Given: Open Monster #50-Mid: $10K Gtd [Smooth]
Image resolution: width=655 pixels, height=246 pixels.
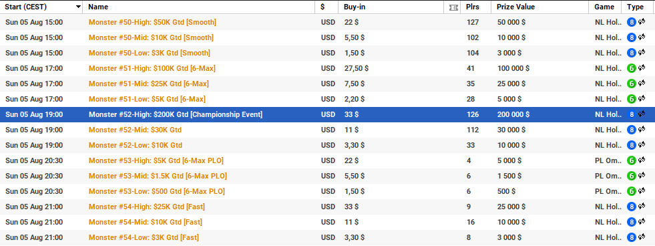Looking at the screenshot, I should [151, 37].
